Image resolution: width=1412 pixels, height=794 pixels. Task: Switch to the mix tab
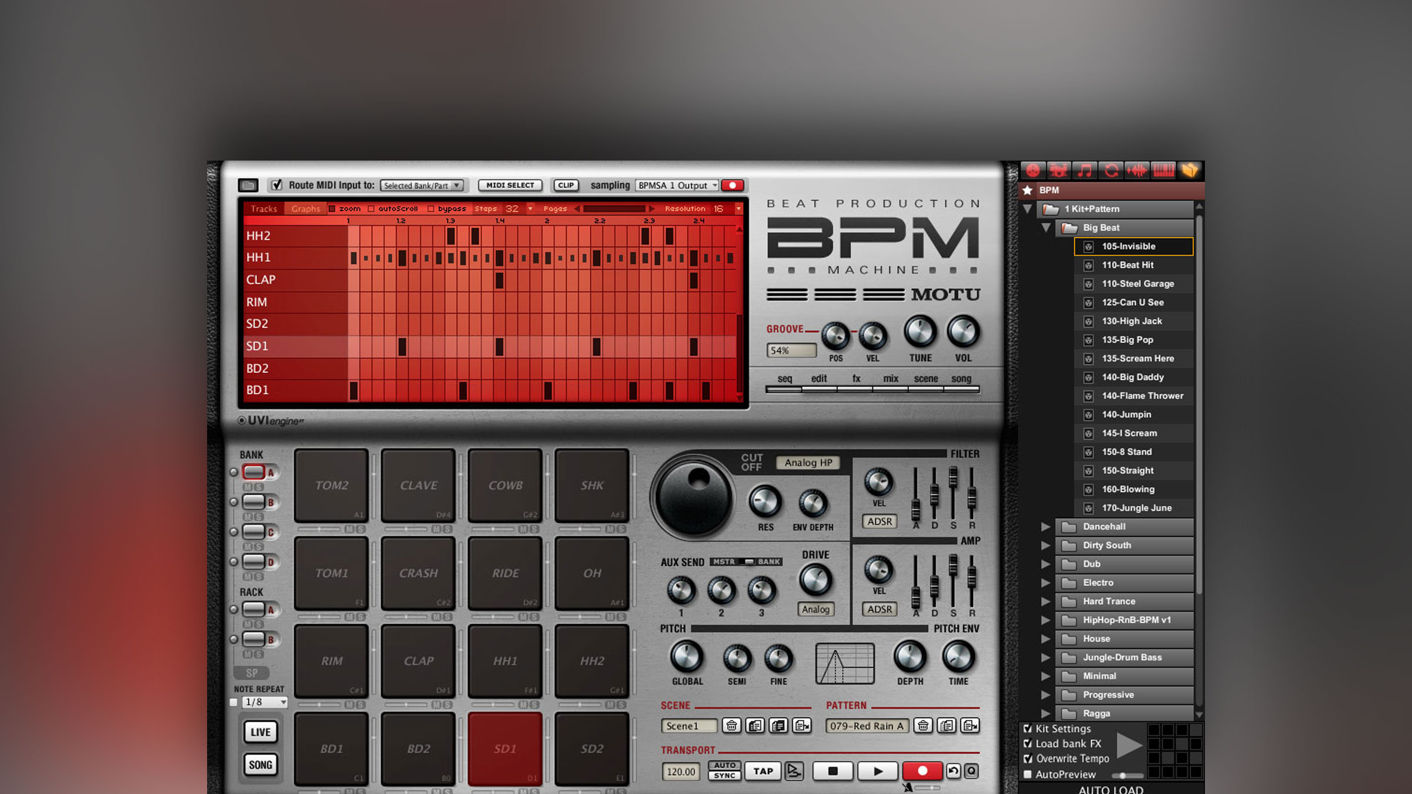click(x=891, y=379)
